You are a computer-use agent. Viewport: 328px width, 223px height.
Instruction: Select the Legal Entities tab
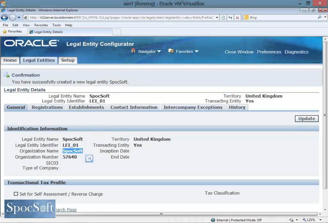39,60
